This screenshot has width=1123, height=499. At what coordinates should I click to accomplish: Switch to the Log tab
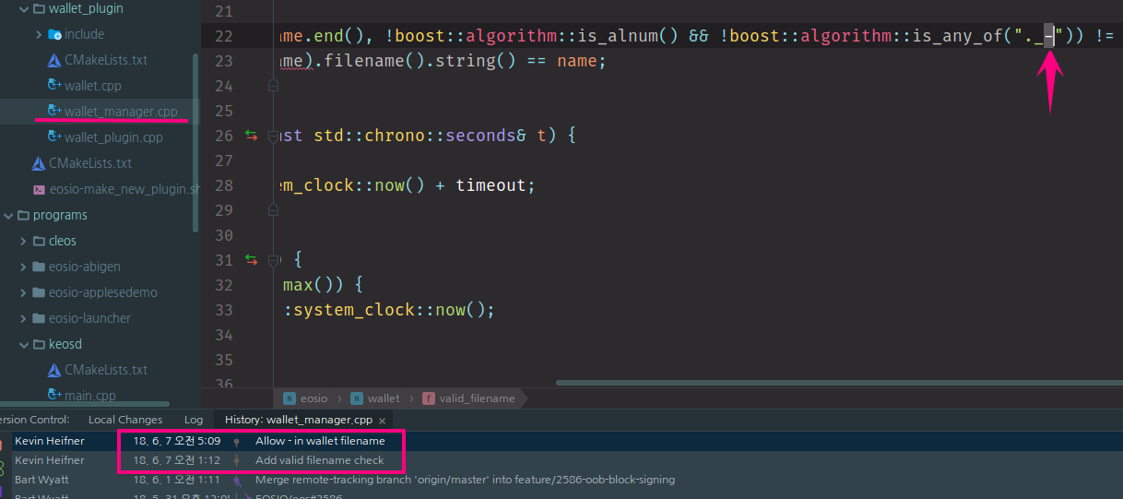pyautogui.click(x=194, y=420)
